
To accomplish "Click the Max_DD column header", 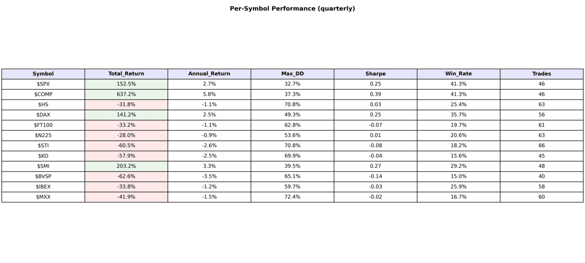I will coord(292,74).
